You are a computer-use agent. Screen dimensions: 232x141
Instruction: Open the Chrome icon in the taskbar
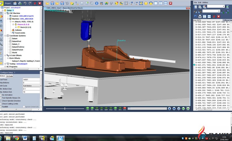(16, 138)
